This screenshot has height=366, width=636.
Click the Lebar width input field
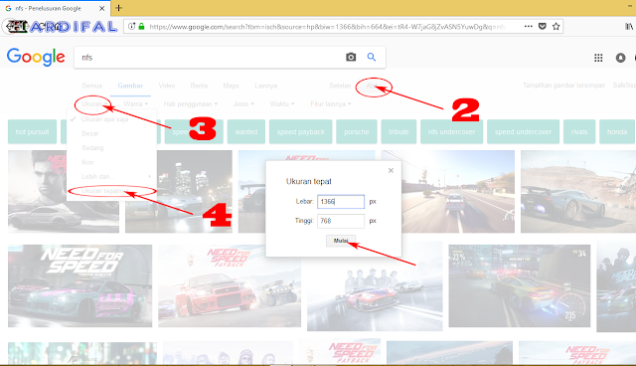[x=341, y=202]
